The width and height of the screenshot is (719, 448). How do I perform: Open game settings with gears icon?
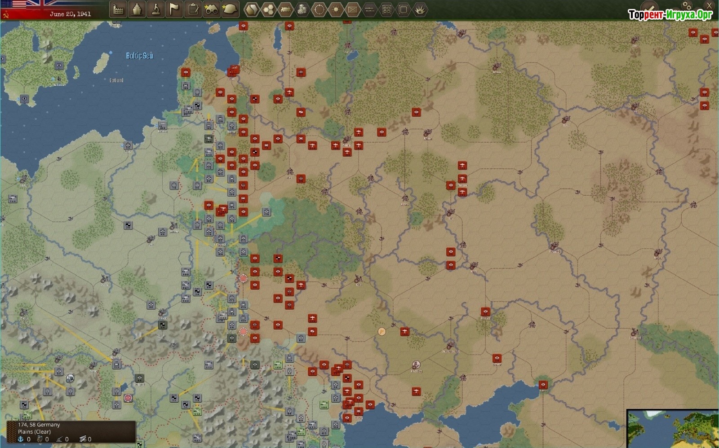tap(687, 5)
